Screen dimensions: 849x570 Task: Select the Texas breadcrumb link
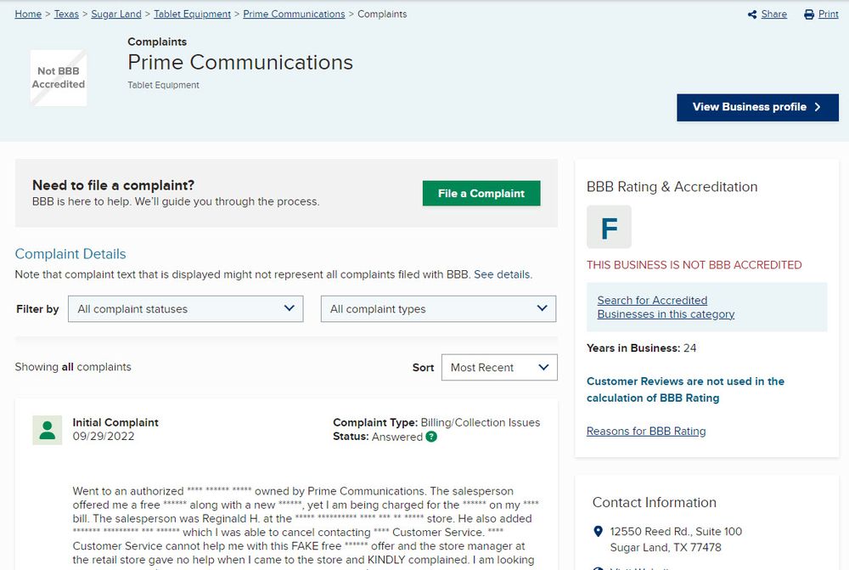[66, 14]
